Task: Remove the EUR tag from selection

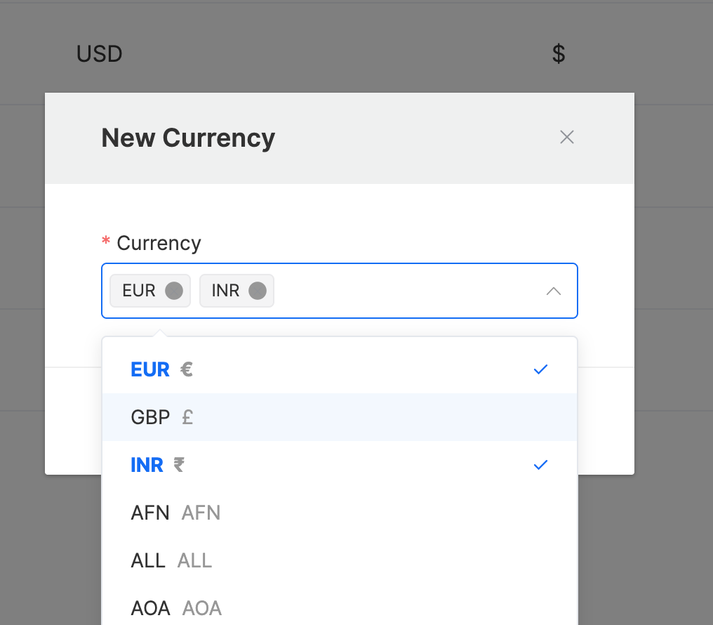Action: click(174, 291)
